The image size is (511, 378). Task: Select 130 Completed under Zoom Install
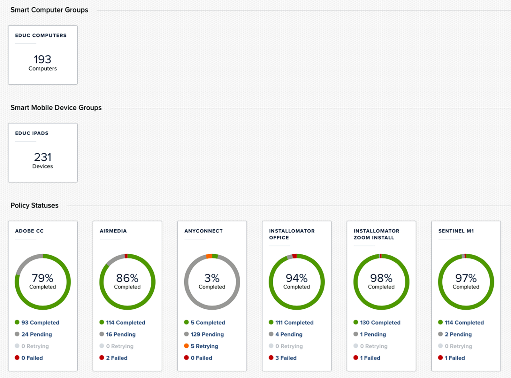tap(377, 322)
